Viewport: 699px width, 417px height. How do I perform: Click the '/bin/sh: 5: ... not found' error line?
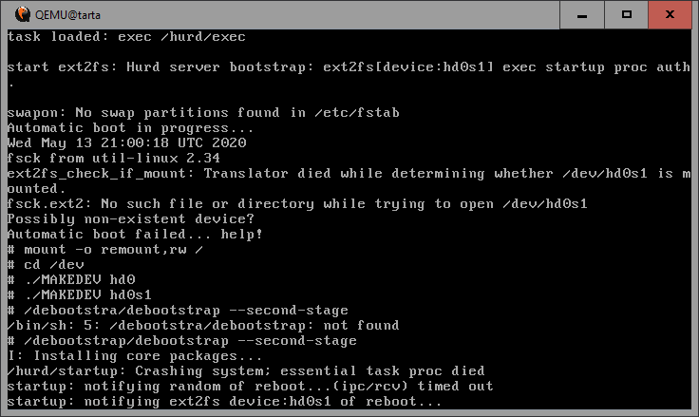202,325
